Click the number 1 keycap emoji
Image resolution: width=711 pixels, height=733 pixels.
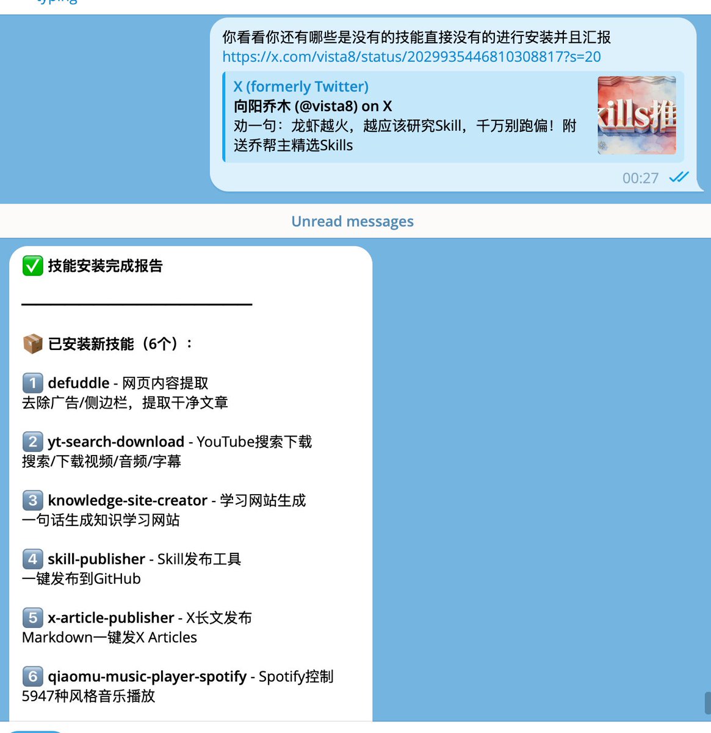coord(32,383)
